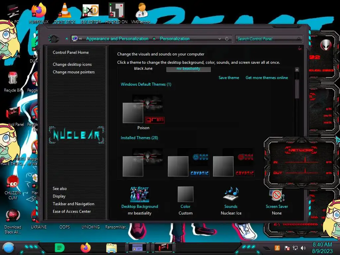Open Control Panel Home link
The height and width of the screenshot is (255, 340).
tap(71, 52)
